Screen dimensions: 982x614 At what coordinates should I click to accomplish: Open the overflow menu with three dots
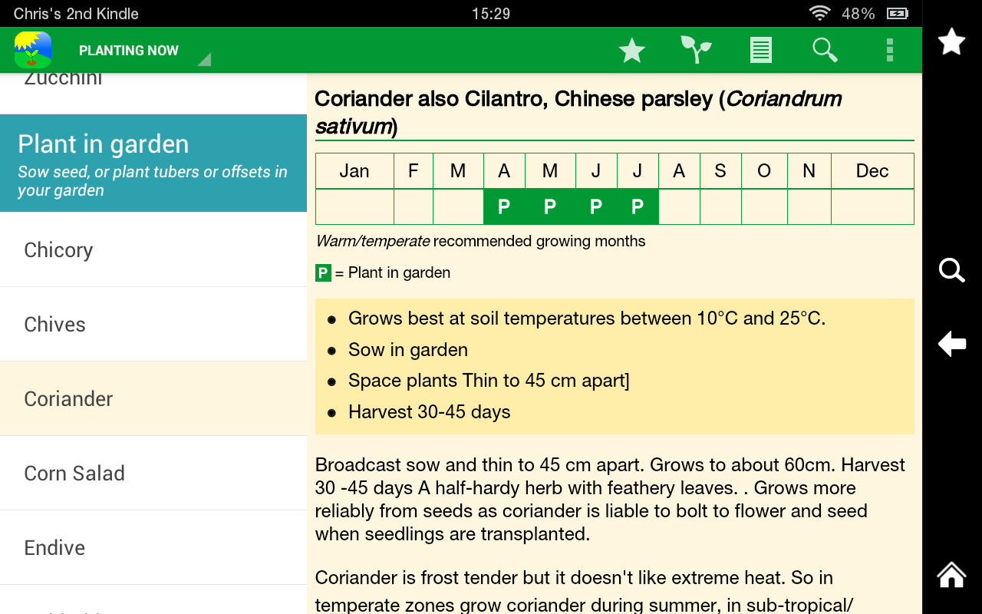tap(889, 50)
